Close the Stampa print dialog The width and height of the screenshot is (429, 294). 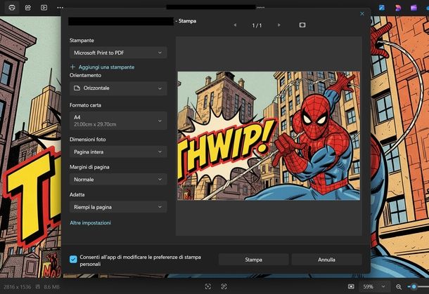point(362,13)
